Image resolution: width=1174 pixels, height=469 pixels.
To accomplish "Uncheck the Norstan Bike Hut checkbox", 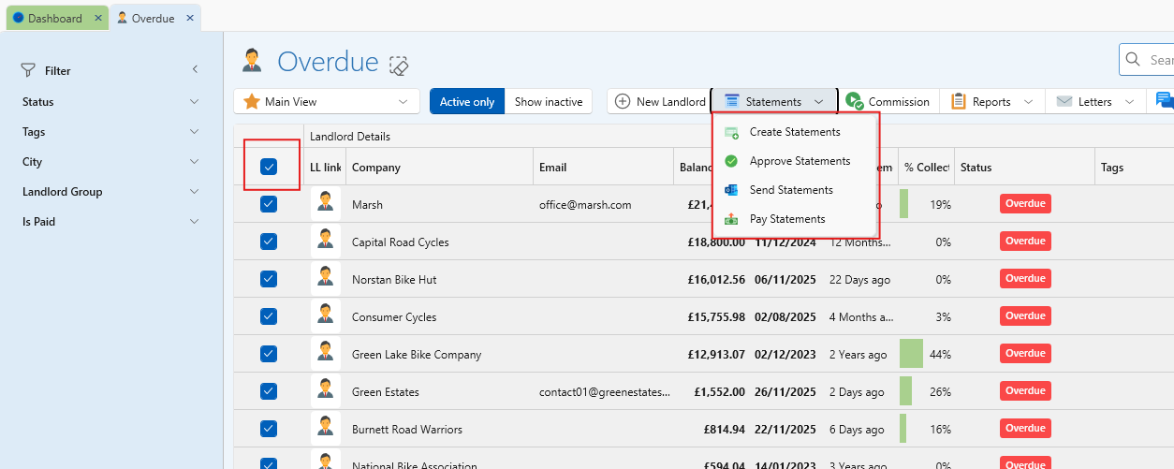I will pos(269,279).
